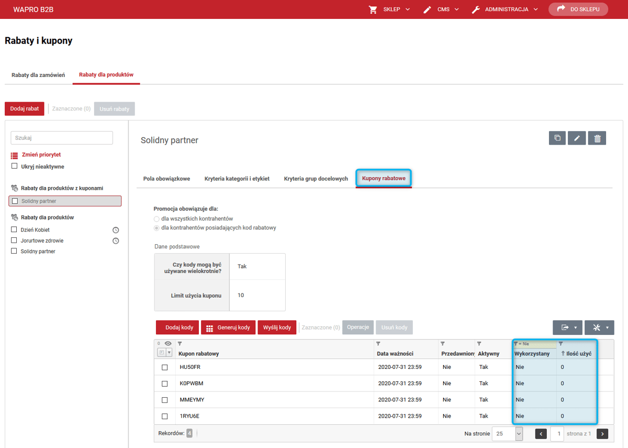Screen dimensions: 628x448
Task: Duplicate the Solidny partner discount with copy icon
Action: (557, 138)
